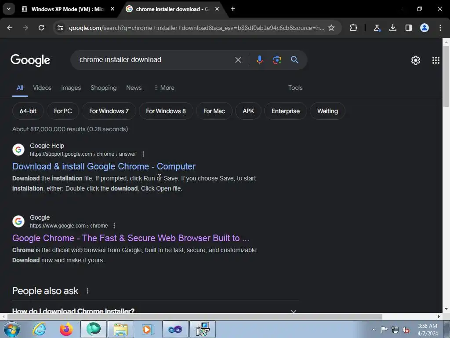Click the support.google.com › chrome › answer URL

[x=83, y=154]
